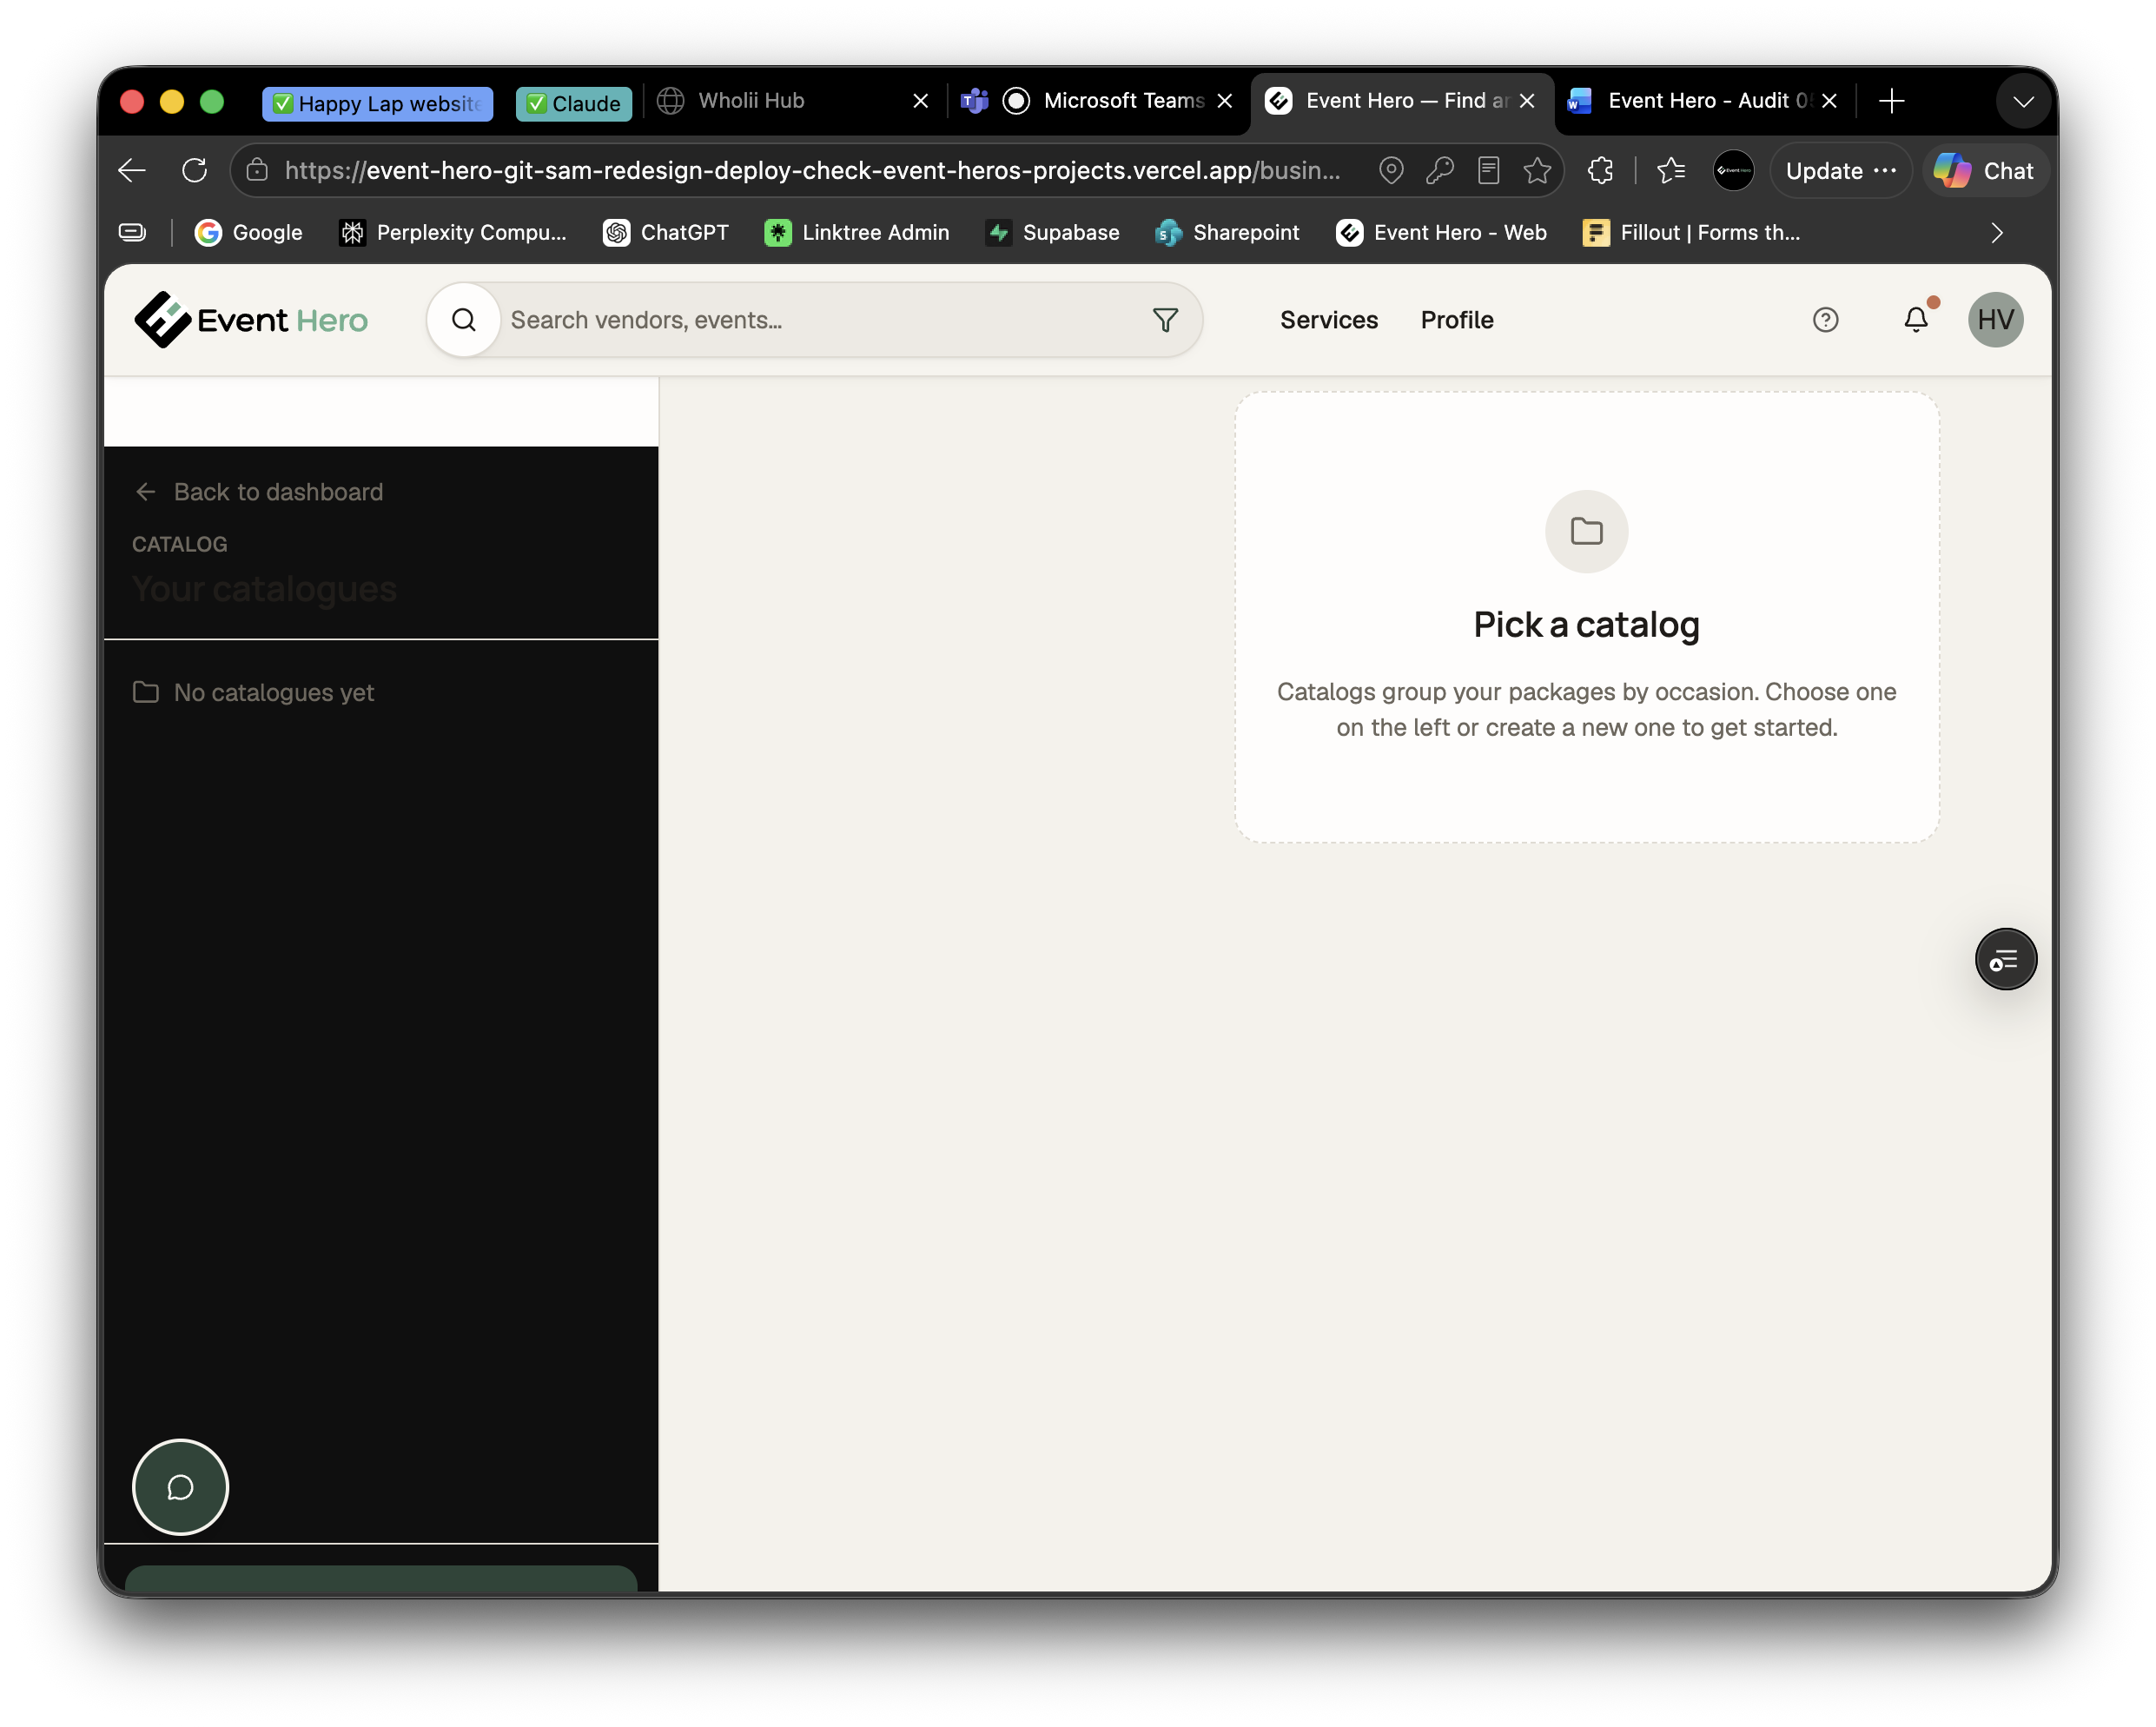The width and height of the screenshot is (2156, 1727).
Task: Open the help question mark icon
Action: click(1825, 320)
